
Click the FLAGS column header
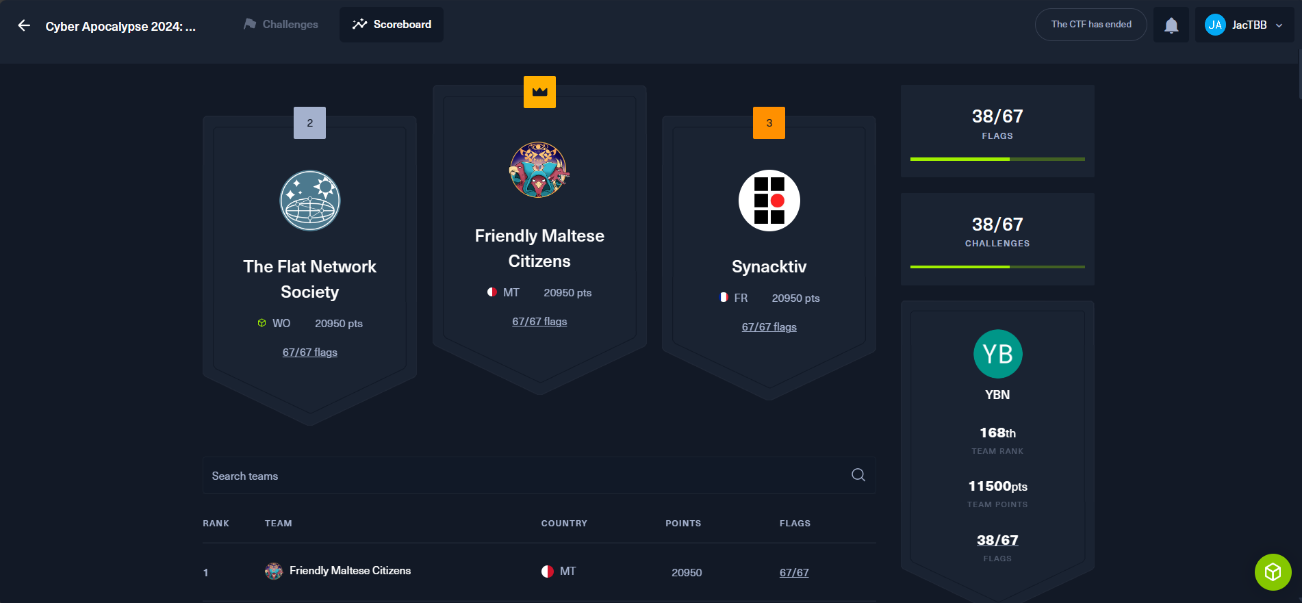[795, 523]
